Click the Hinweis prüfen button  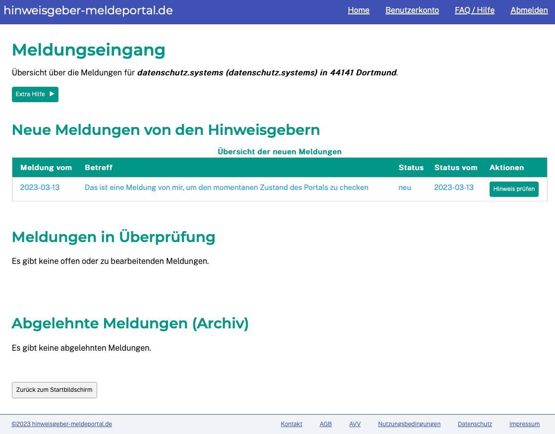(514, 189)
